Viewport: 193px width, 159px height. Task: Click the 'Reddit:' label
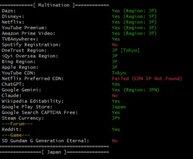(x=11, y=130)
